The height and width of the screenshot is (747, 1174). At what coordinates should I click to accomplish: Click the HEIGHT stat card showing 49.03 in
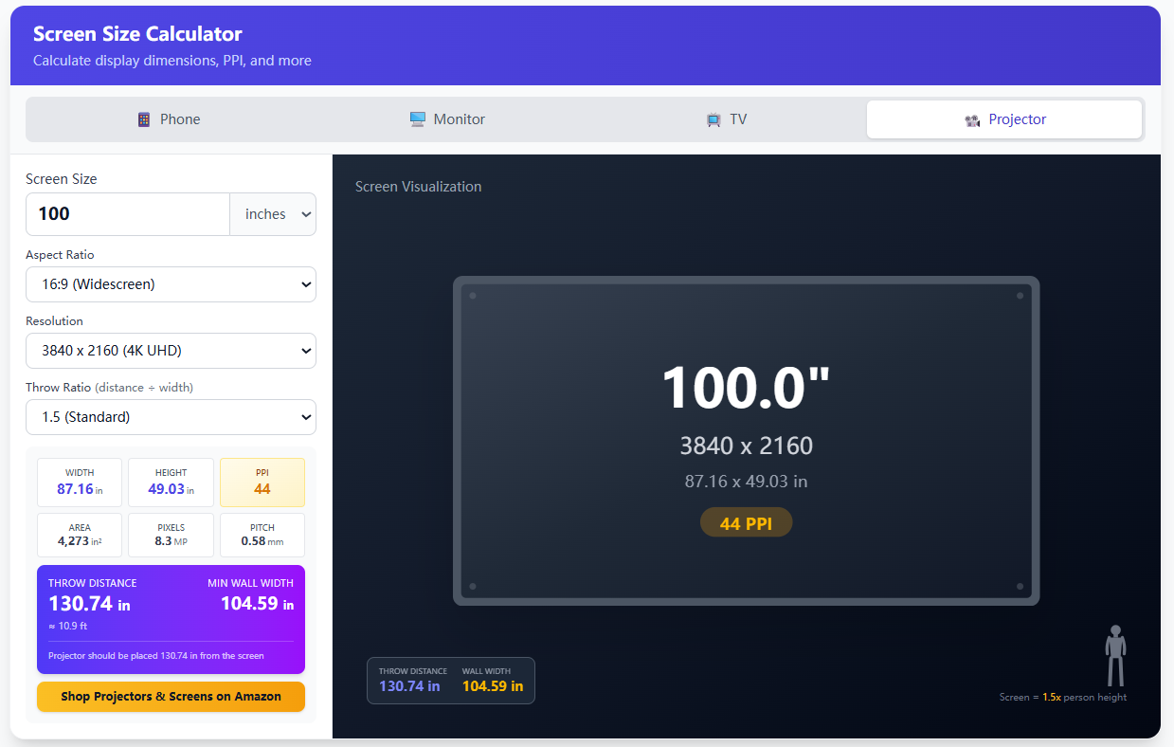click(171, 482)
